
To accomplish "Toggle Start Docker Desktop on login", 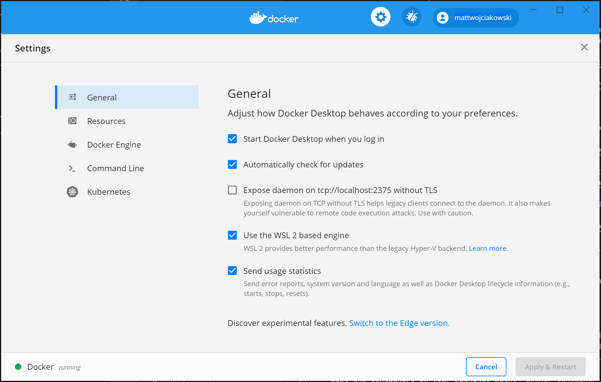I will [232, 139].
